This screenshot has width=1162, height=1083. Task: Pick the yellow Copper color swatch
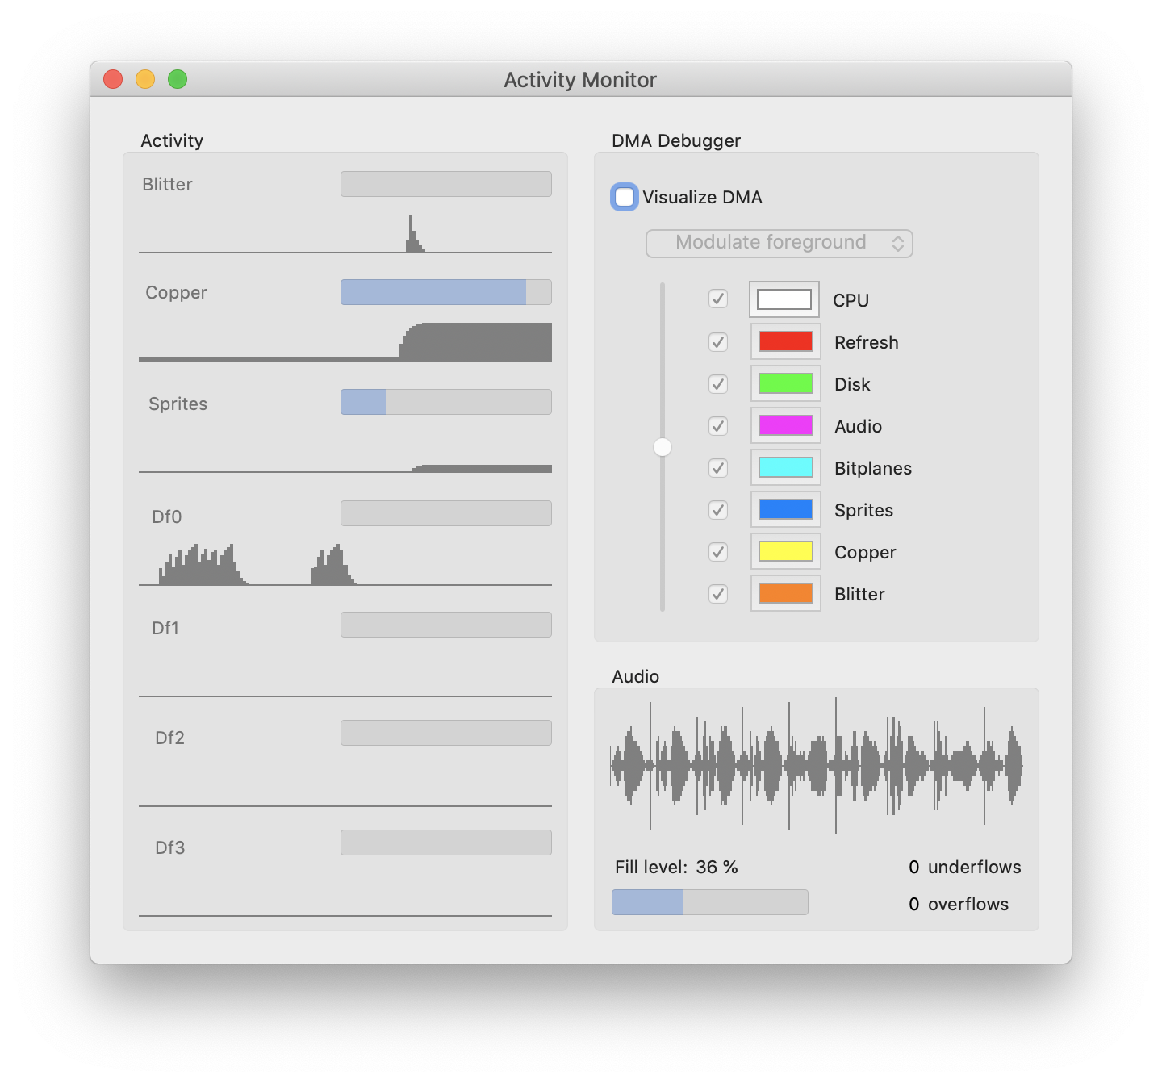(x=785, y=551)
